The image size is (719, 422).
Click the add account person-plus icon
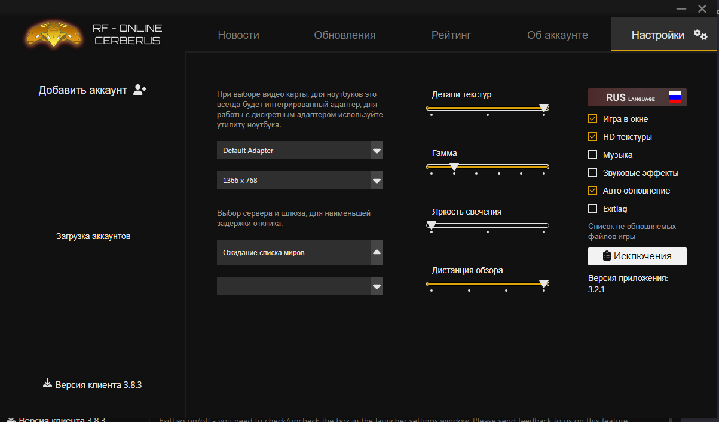[140, 90]
